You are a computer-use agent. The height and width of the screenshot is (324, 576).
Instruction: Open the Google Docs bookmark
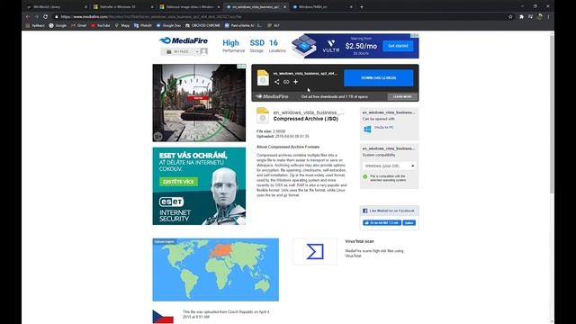coord(168,26)
